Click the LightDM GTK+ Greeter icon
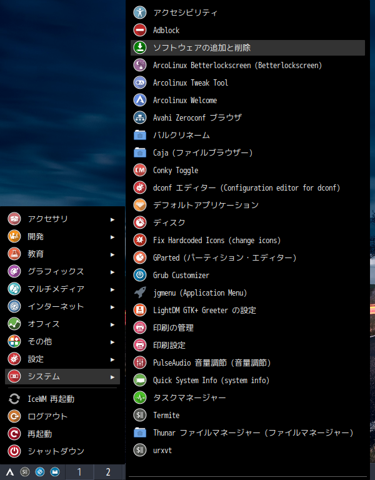The width and height of the screenshot is (375, 480). click(x=140, y=310)
